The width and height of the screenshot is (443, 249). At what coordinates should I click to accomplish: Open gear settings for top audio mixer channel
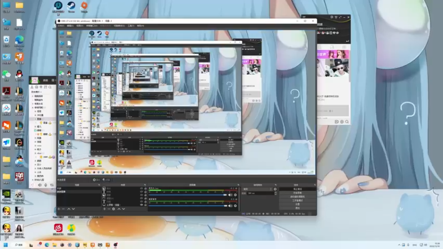[x=235, y=195]
